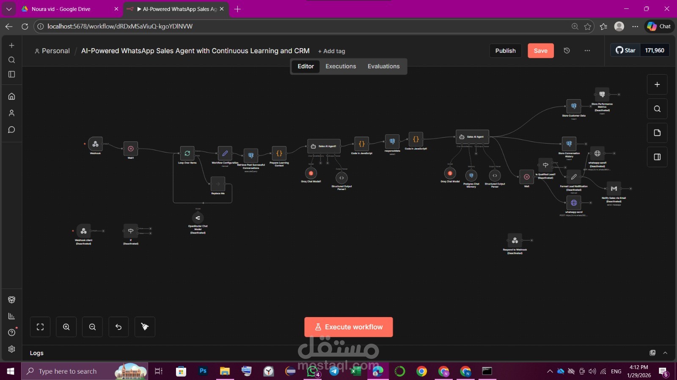677x380 pixels.
Task: Open the Workflow Configuration node
Action: [225, 153]
